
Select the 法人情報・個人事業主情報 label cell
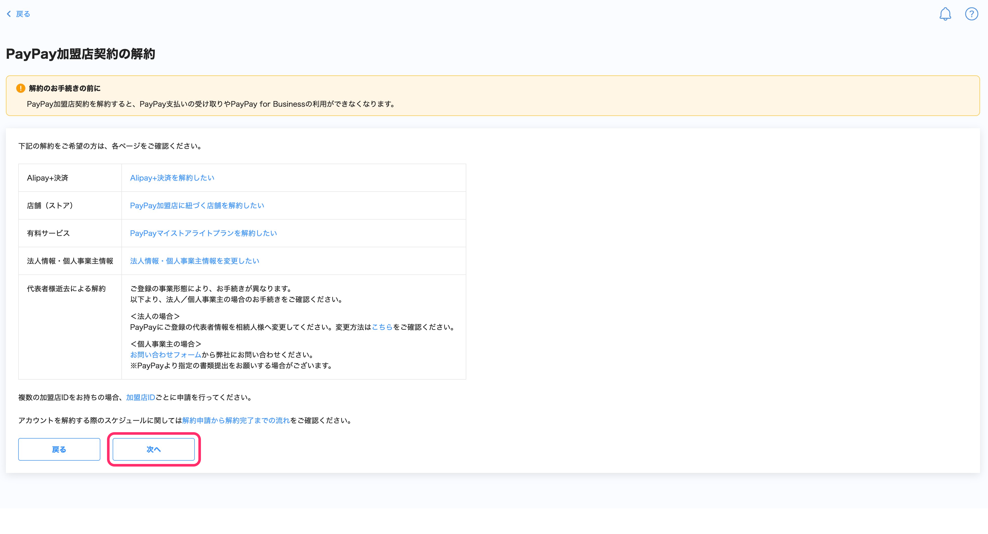point(70,261)
